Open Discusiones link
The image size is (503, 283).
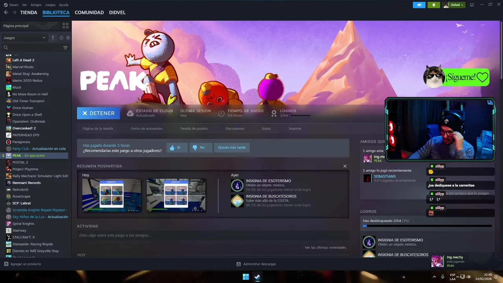click(x=235, y=129)
